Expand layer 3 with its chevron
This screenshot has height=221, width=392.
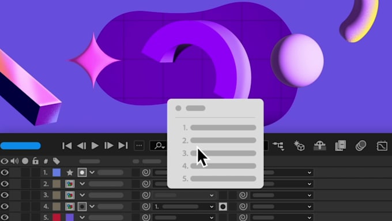click(x=82, y=195)
